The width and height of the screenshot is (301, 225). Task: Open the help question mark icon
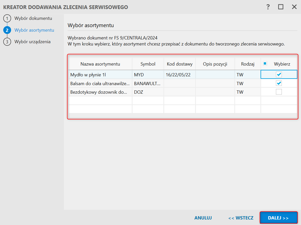[268, 7]
